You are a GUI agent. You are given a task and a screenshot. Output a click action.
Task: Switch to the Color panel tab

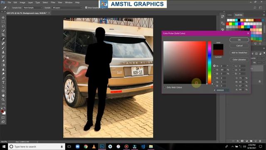(x=229, y=15)
